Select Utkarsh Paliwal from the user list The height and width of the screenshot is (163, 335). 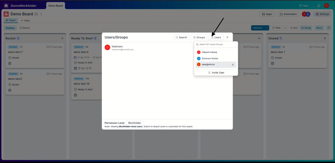(216, 52)
